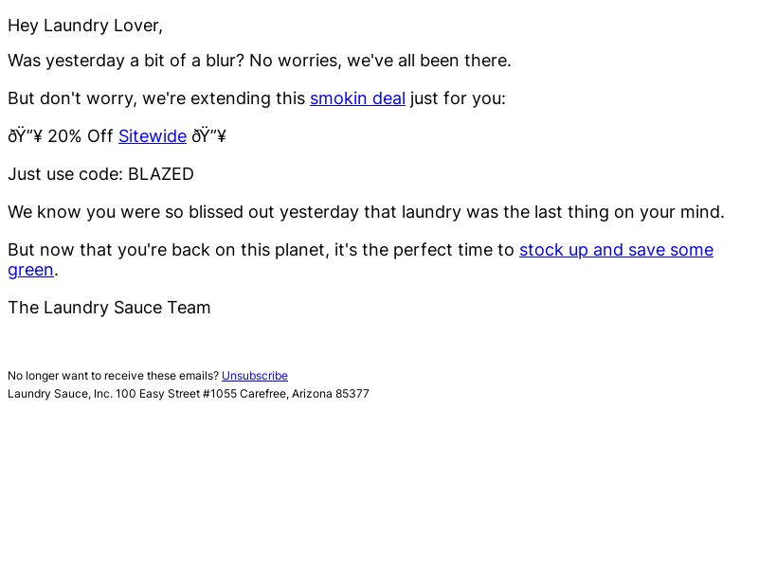Image resolution: width=758 pixels, height=568 pixels.
Task: Click the wrapped "green" link text
Action: (x=30, y=270)
